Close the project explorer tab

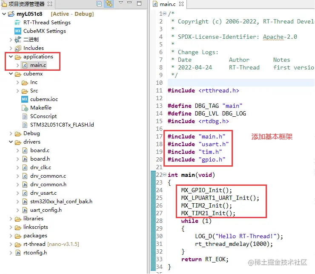coord(50,4)
